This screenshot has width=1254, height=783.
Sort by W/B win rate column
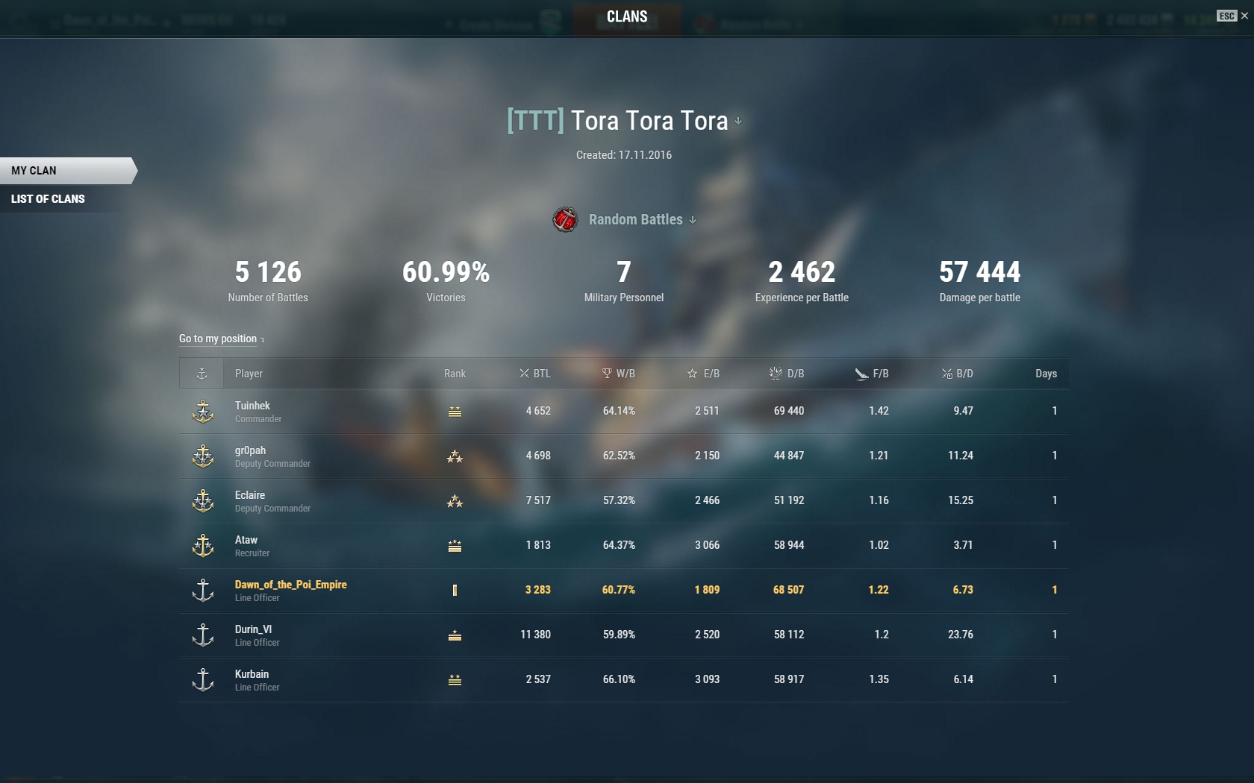click(x=619, y=374)
